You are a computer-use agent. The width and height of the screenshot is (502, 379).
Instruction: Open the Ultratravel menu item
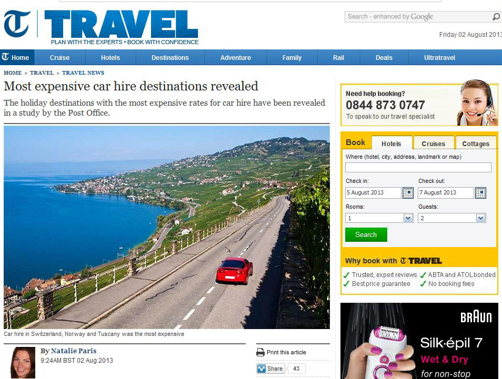tap(439, 58)
